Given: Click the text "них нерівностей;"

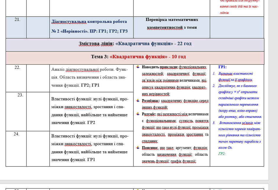Looking at the screenshot, I should coord(156,94).
